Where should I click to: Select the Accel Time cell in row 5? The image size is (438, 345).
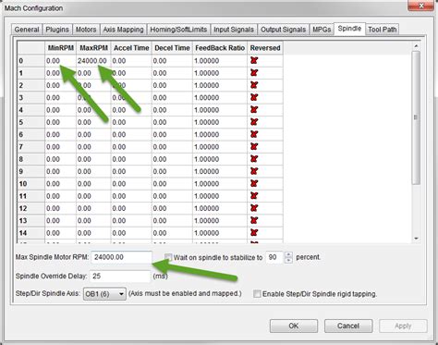coord(131,122)
